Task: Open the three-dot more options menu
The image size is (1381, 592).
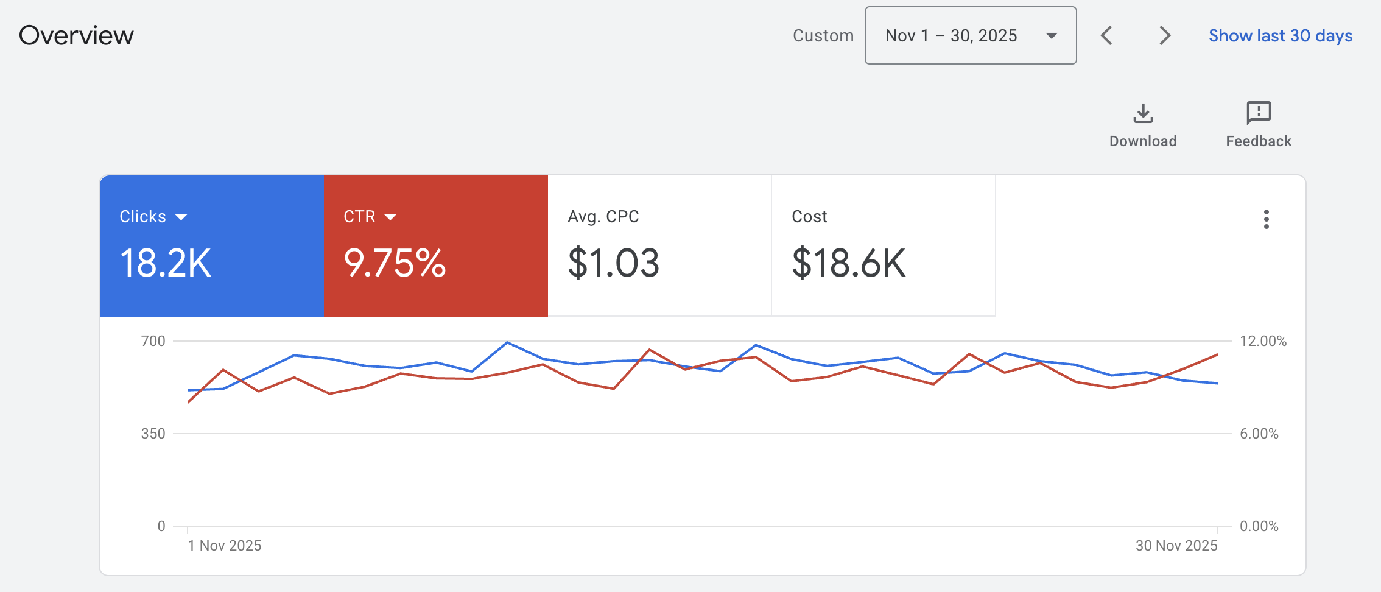Action: [x=1266, y=219]
